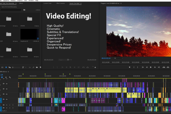This screenshot has height=114, width=171.
Task: Click Lift button in Program monitor
Action: (164, 67)
